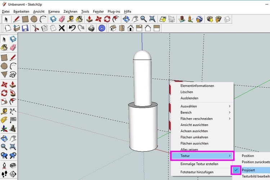
Task: Activate the Tape Measure tool in top toolbar
Action: pos(71,19)
